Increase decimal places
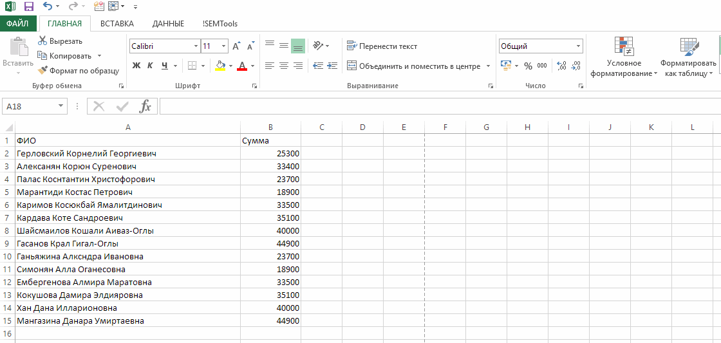The width and height of the screenshot is (721, 343). coord(561,66)
